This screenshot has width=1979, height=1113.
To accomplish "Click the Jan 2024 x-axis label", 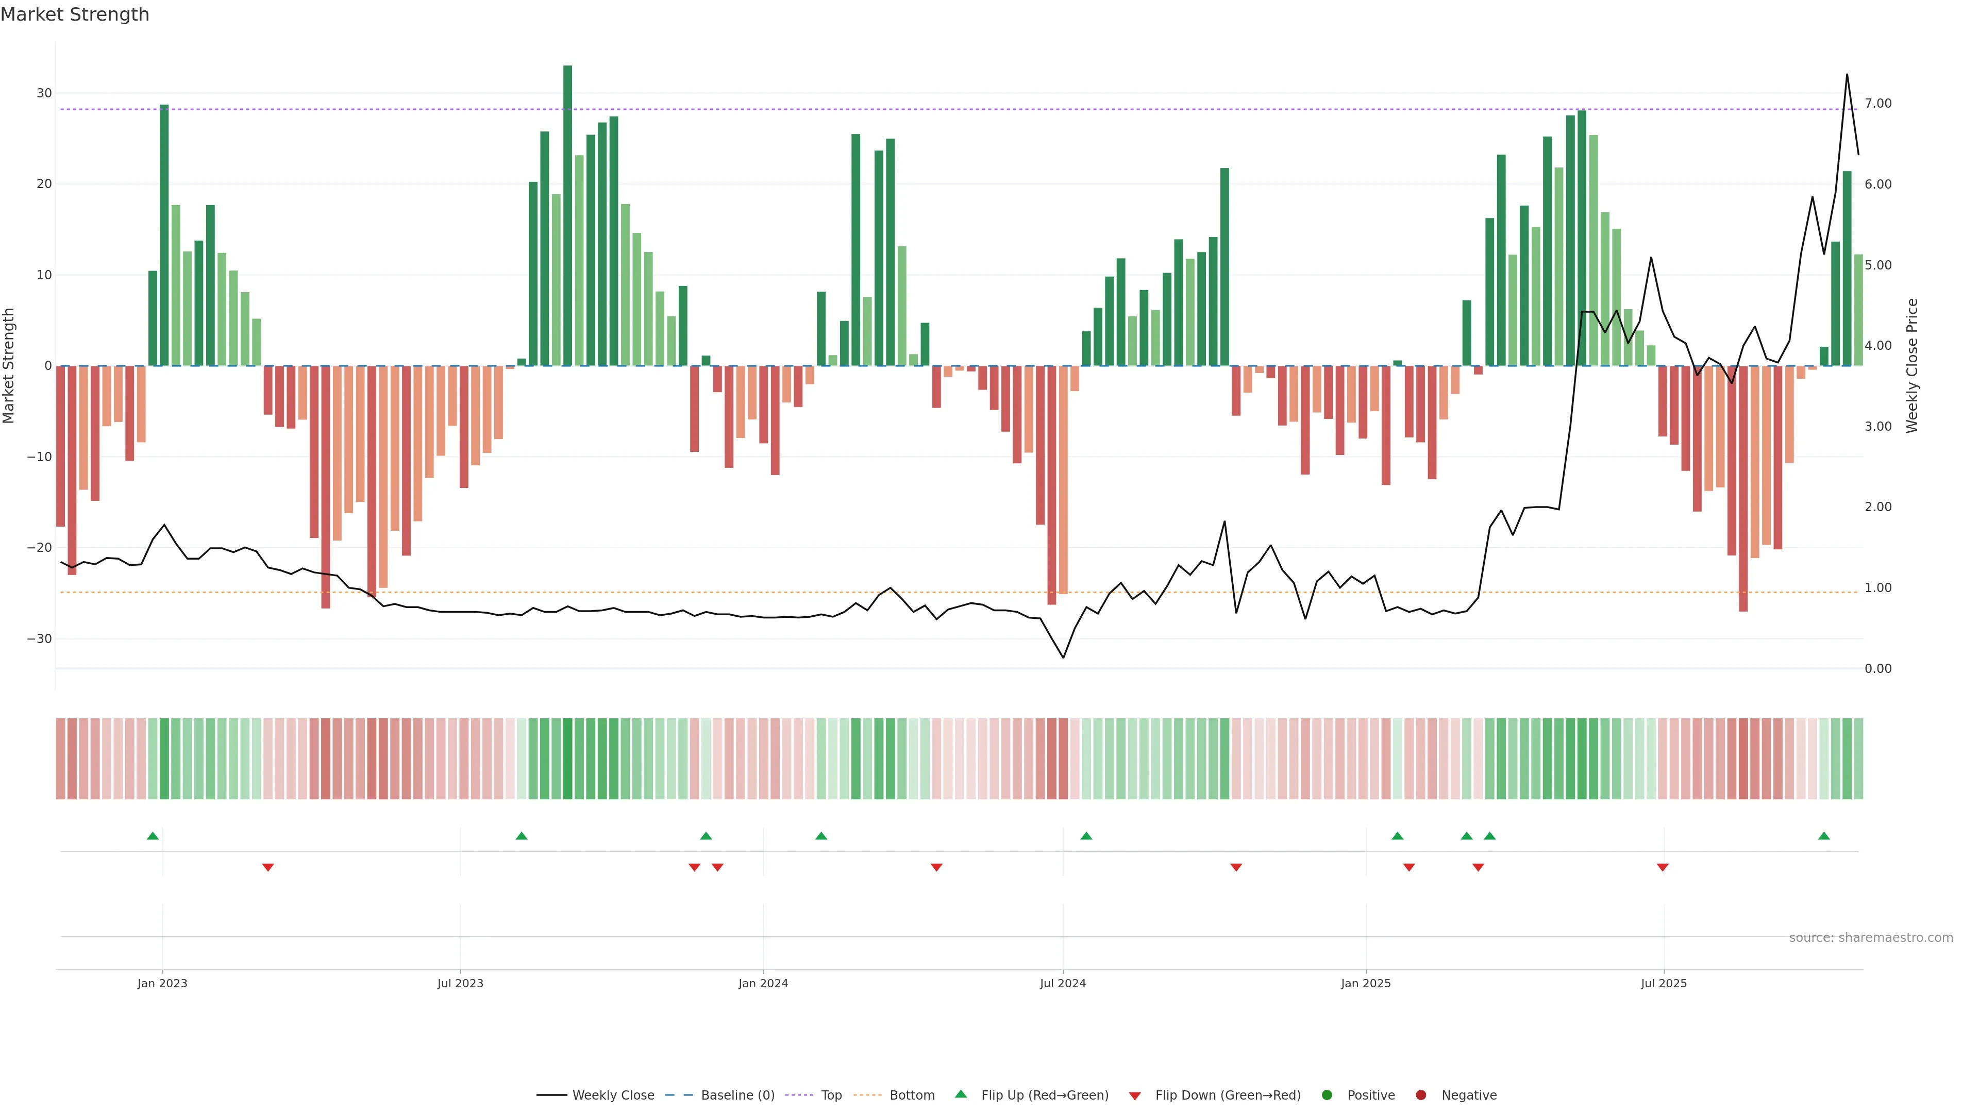I will point(763,983).
